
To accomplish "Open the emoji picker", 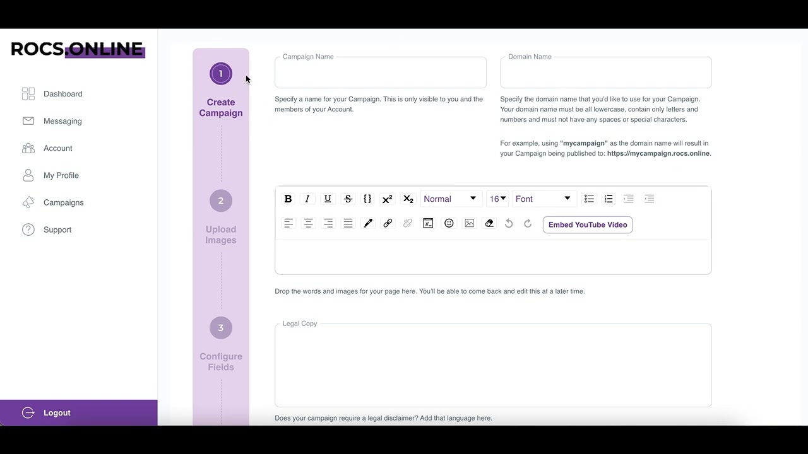I will pyautogui.click(x=449, y=223).
